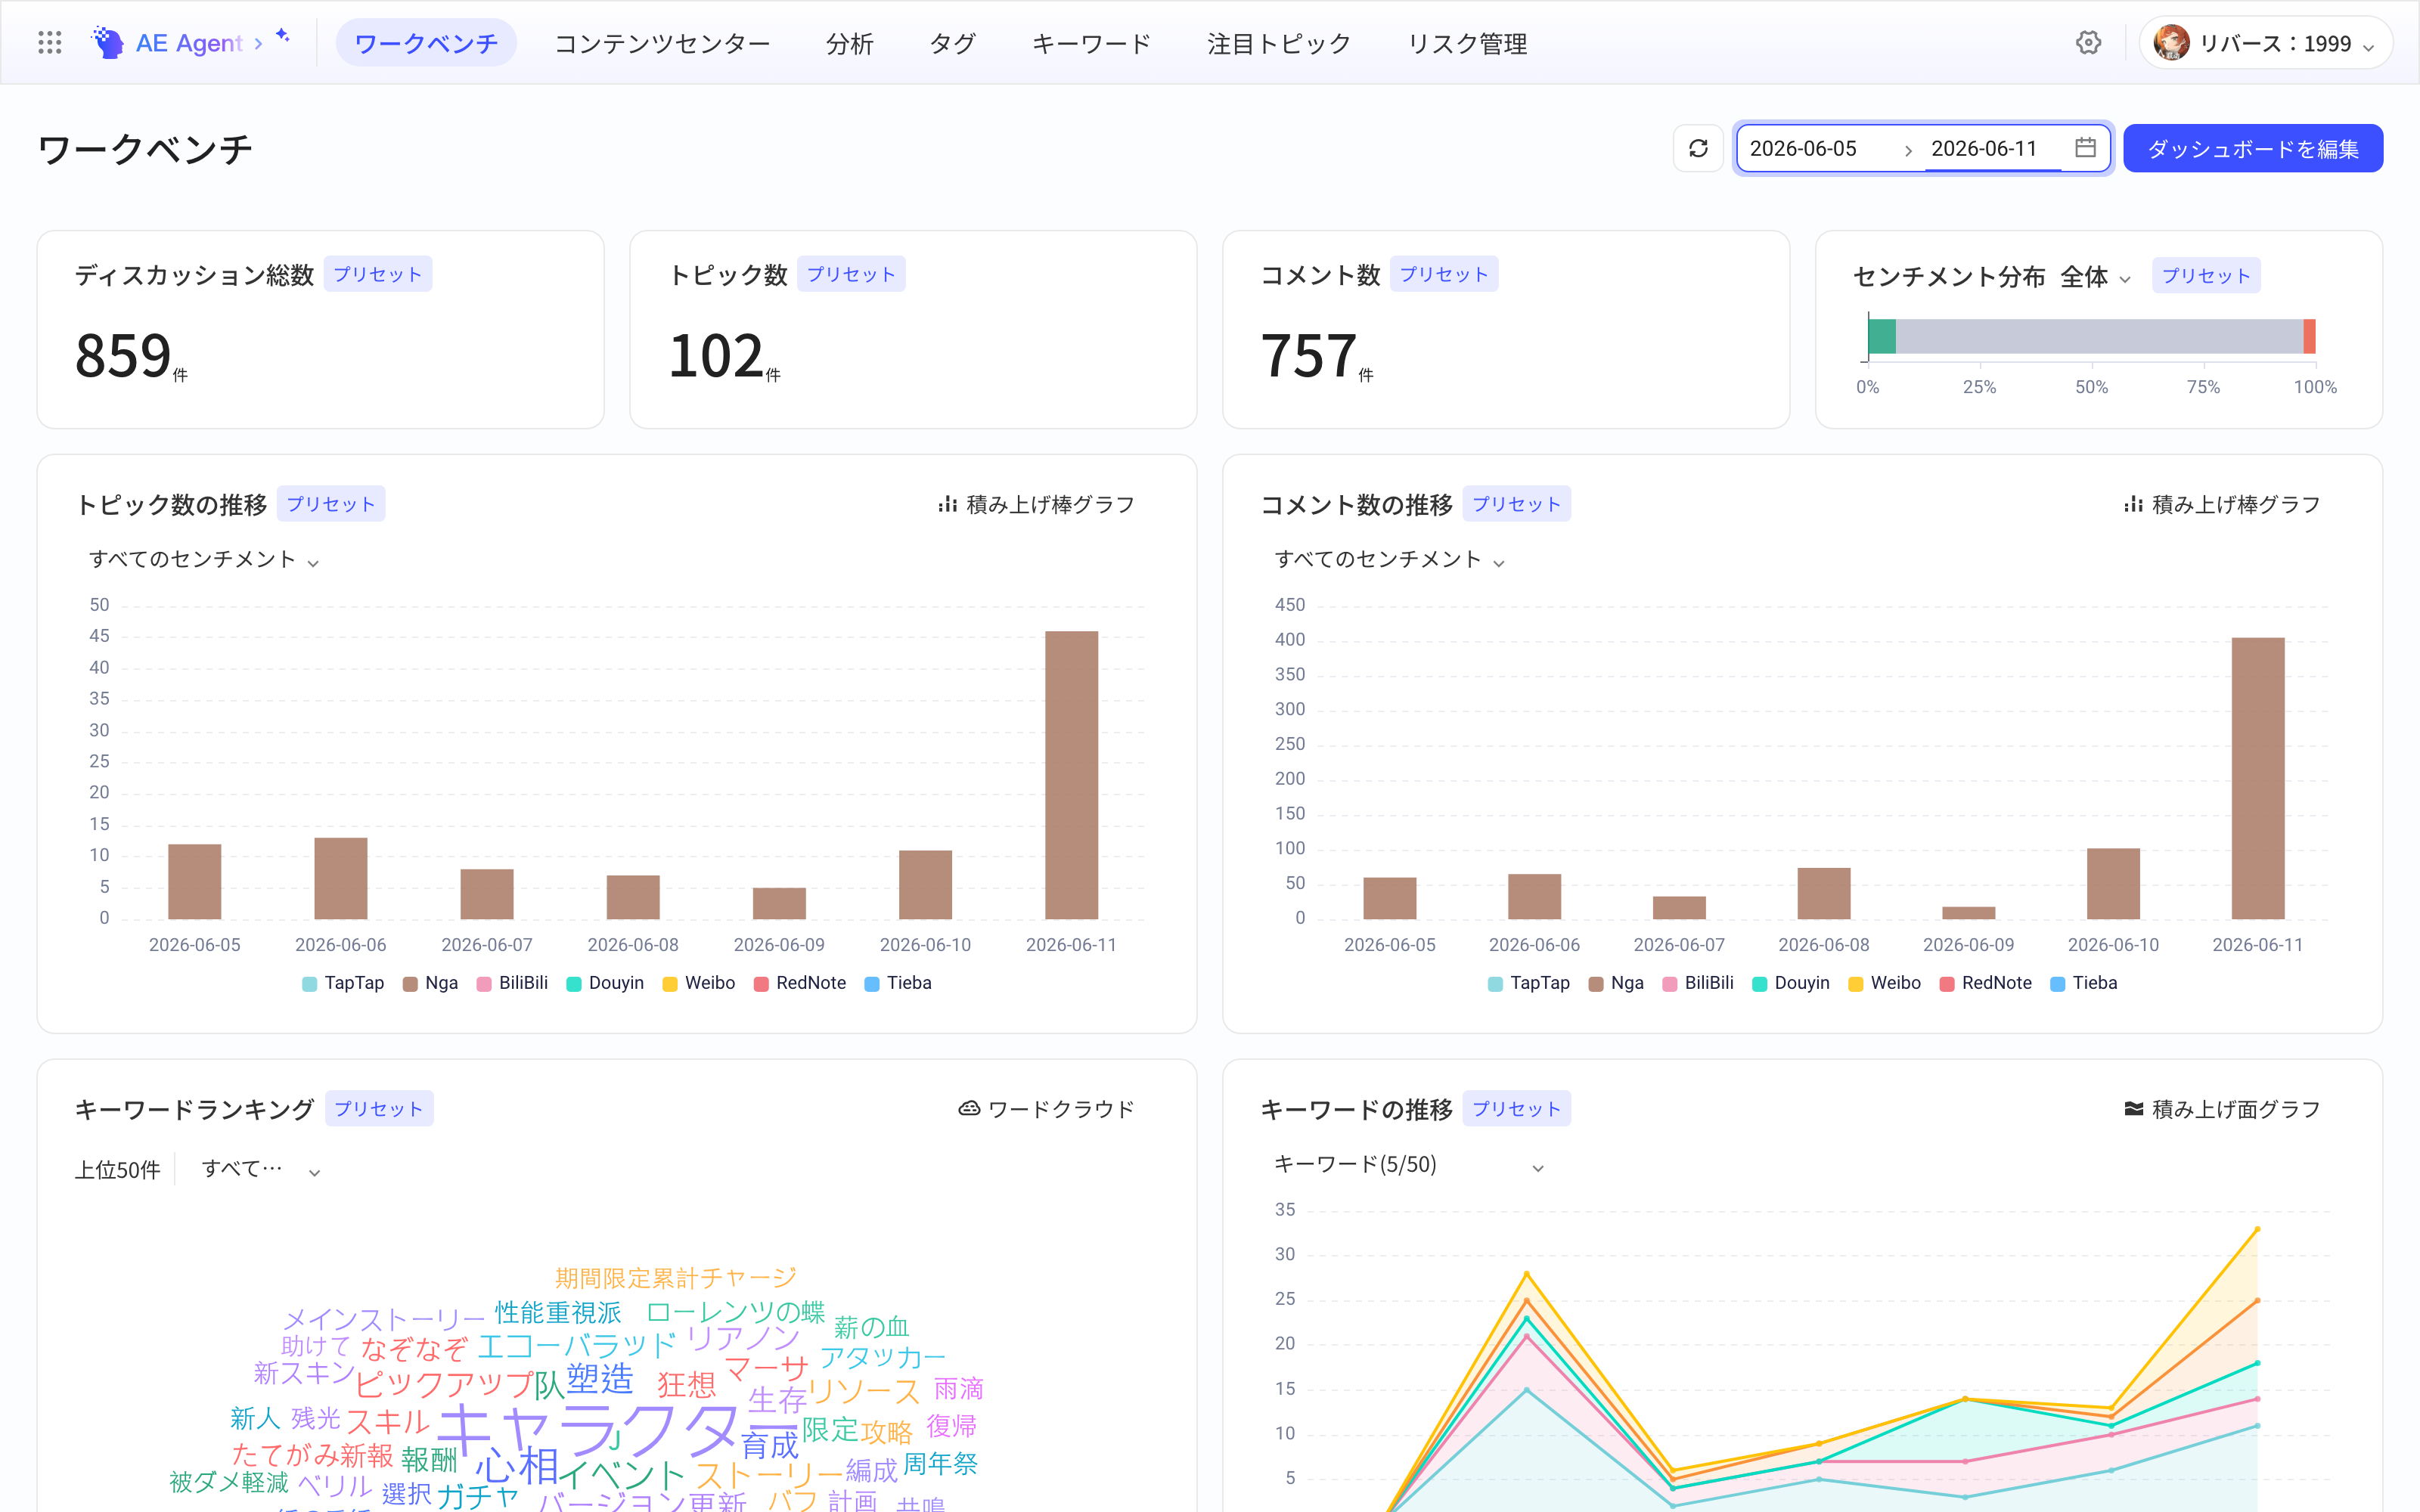Open the apps grid launcher icon
The image size is (2420, 1512).
click(x=49, y=43)
